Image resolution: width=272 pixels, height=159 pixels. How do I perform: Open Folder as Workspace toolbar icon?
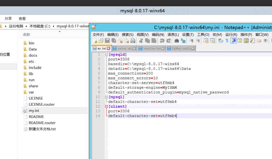[259, 41]
